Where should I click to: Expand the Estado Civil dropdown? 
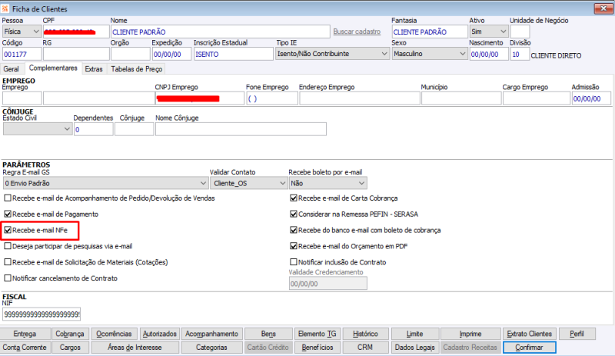pos(37,128)
